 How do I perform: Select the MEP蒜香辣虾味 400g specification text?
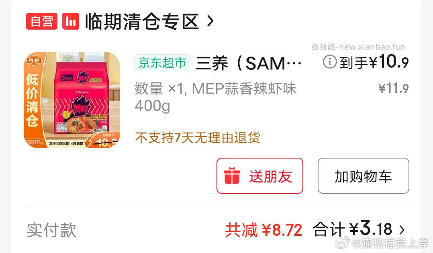215,97
